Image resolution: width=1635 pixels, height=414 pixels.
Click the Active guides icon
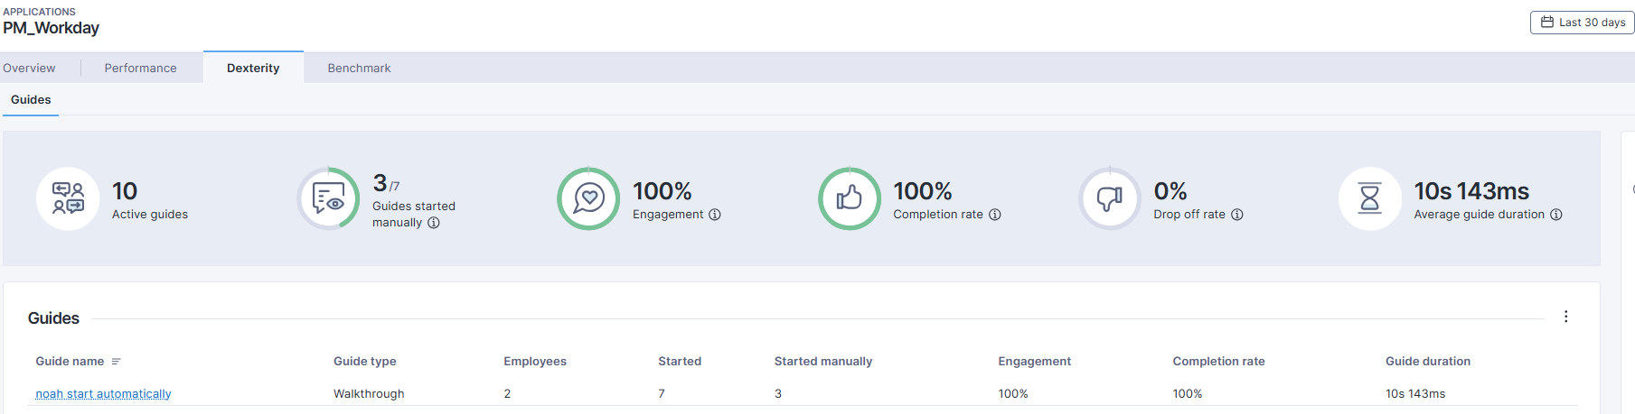(x=68, y=198)
